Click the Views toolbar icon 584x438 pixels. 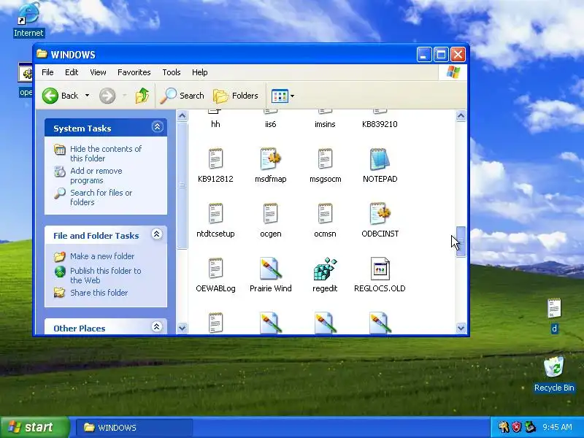point(280,96)
